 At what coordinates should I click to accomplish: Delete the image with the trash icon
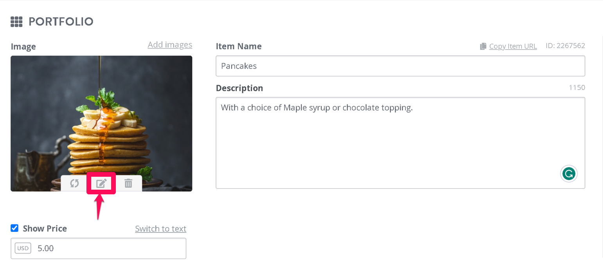coord(128,183)
